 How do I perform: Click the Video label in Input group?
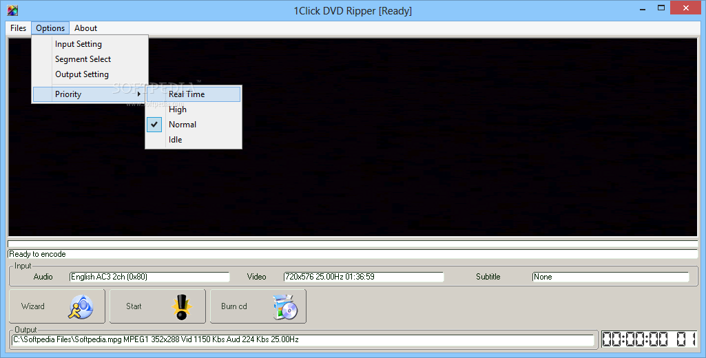coord(257,277)
